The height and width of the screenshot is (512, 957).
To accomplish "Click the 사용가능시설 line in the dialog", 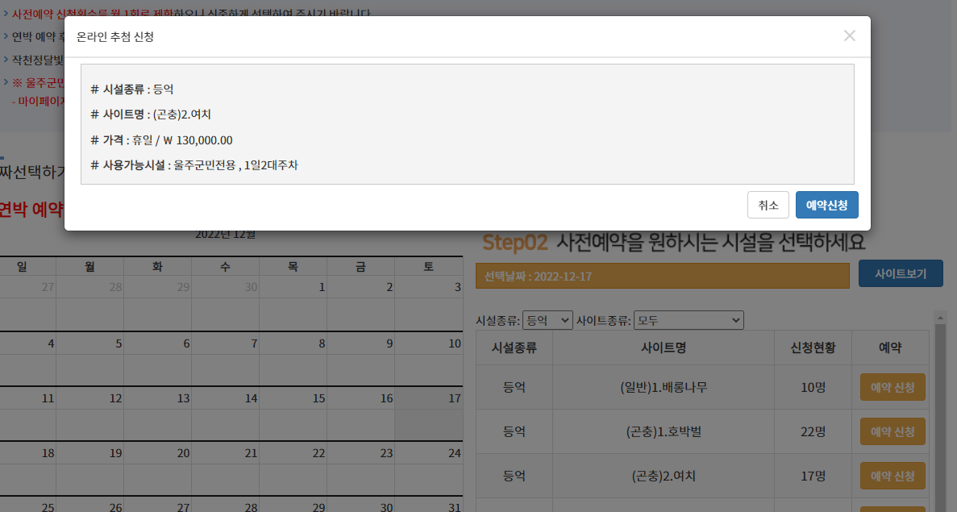I will tap(194, 164).
